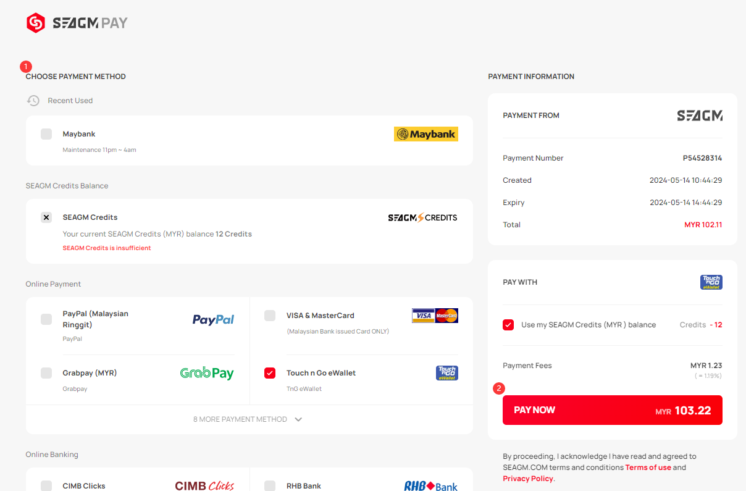Click the VISA MasterCard card logos

click(x=435, y=316)
